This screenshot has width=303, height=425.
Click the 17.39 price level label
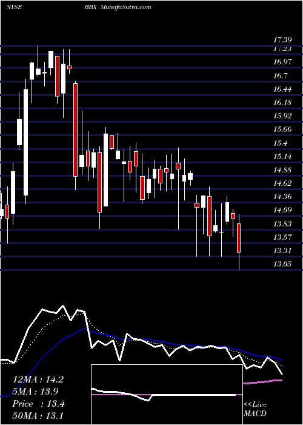coord(282,41)
